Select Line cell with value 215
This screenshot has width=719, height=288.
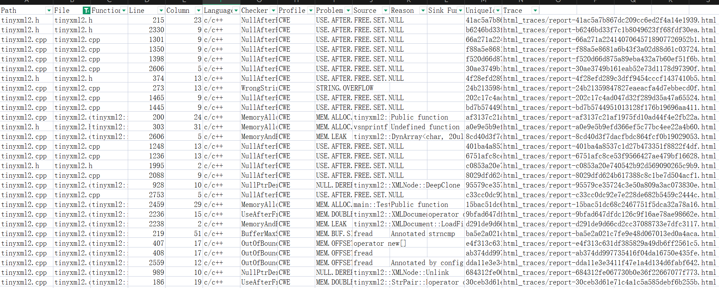point(147,20)
